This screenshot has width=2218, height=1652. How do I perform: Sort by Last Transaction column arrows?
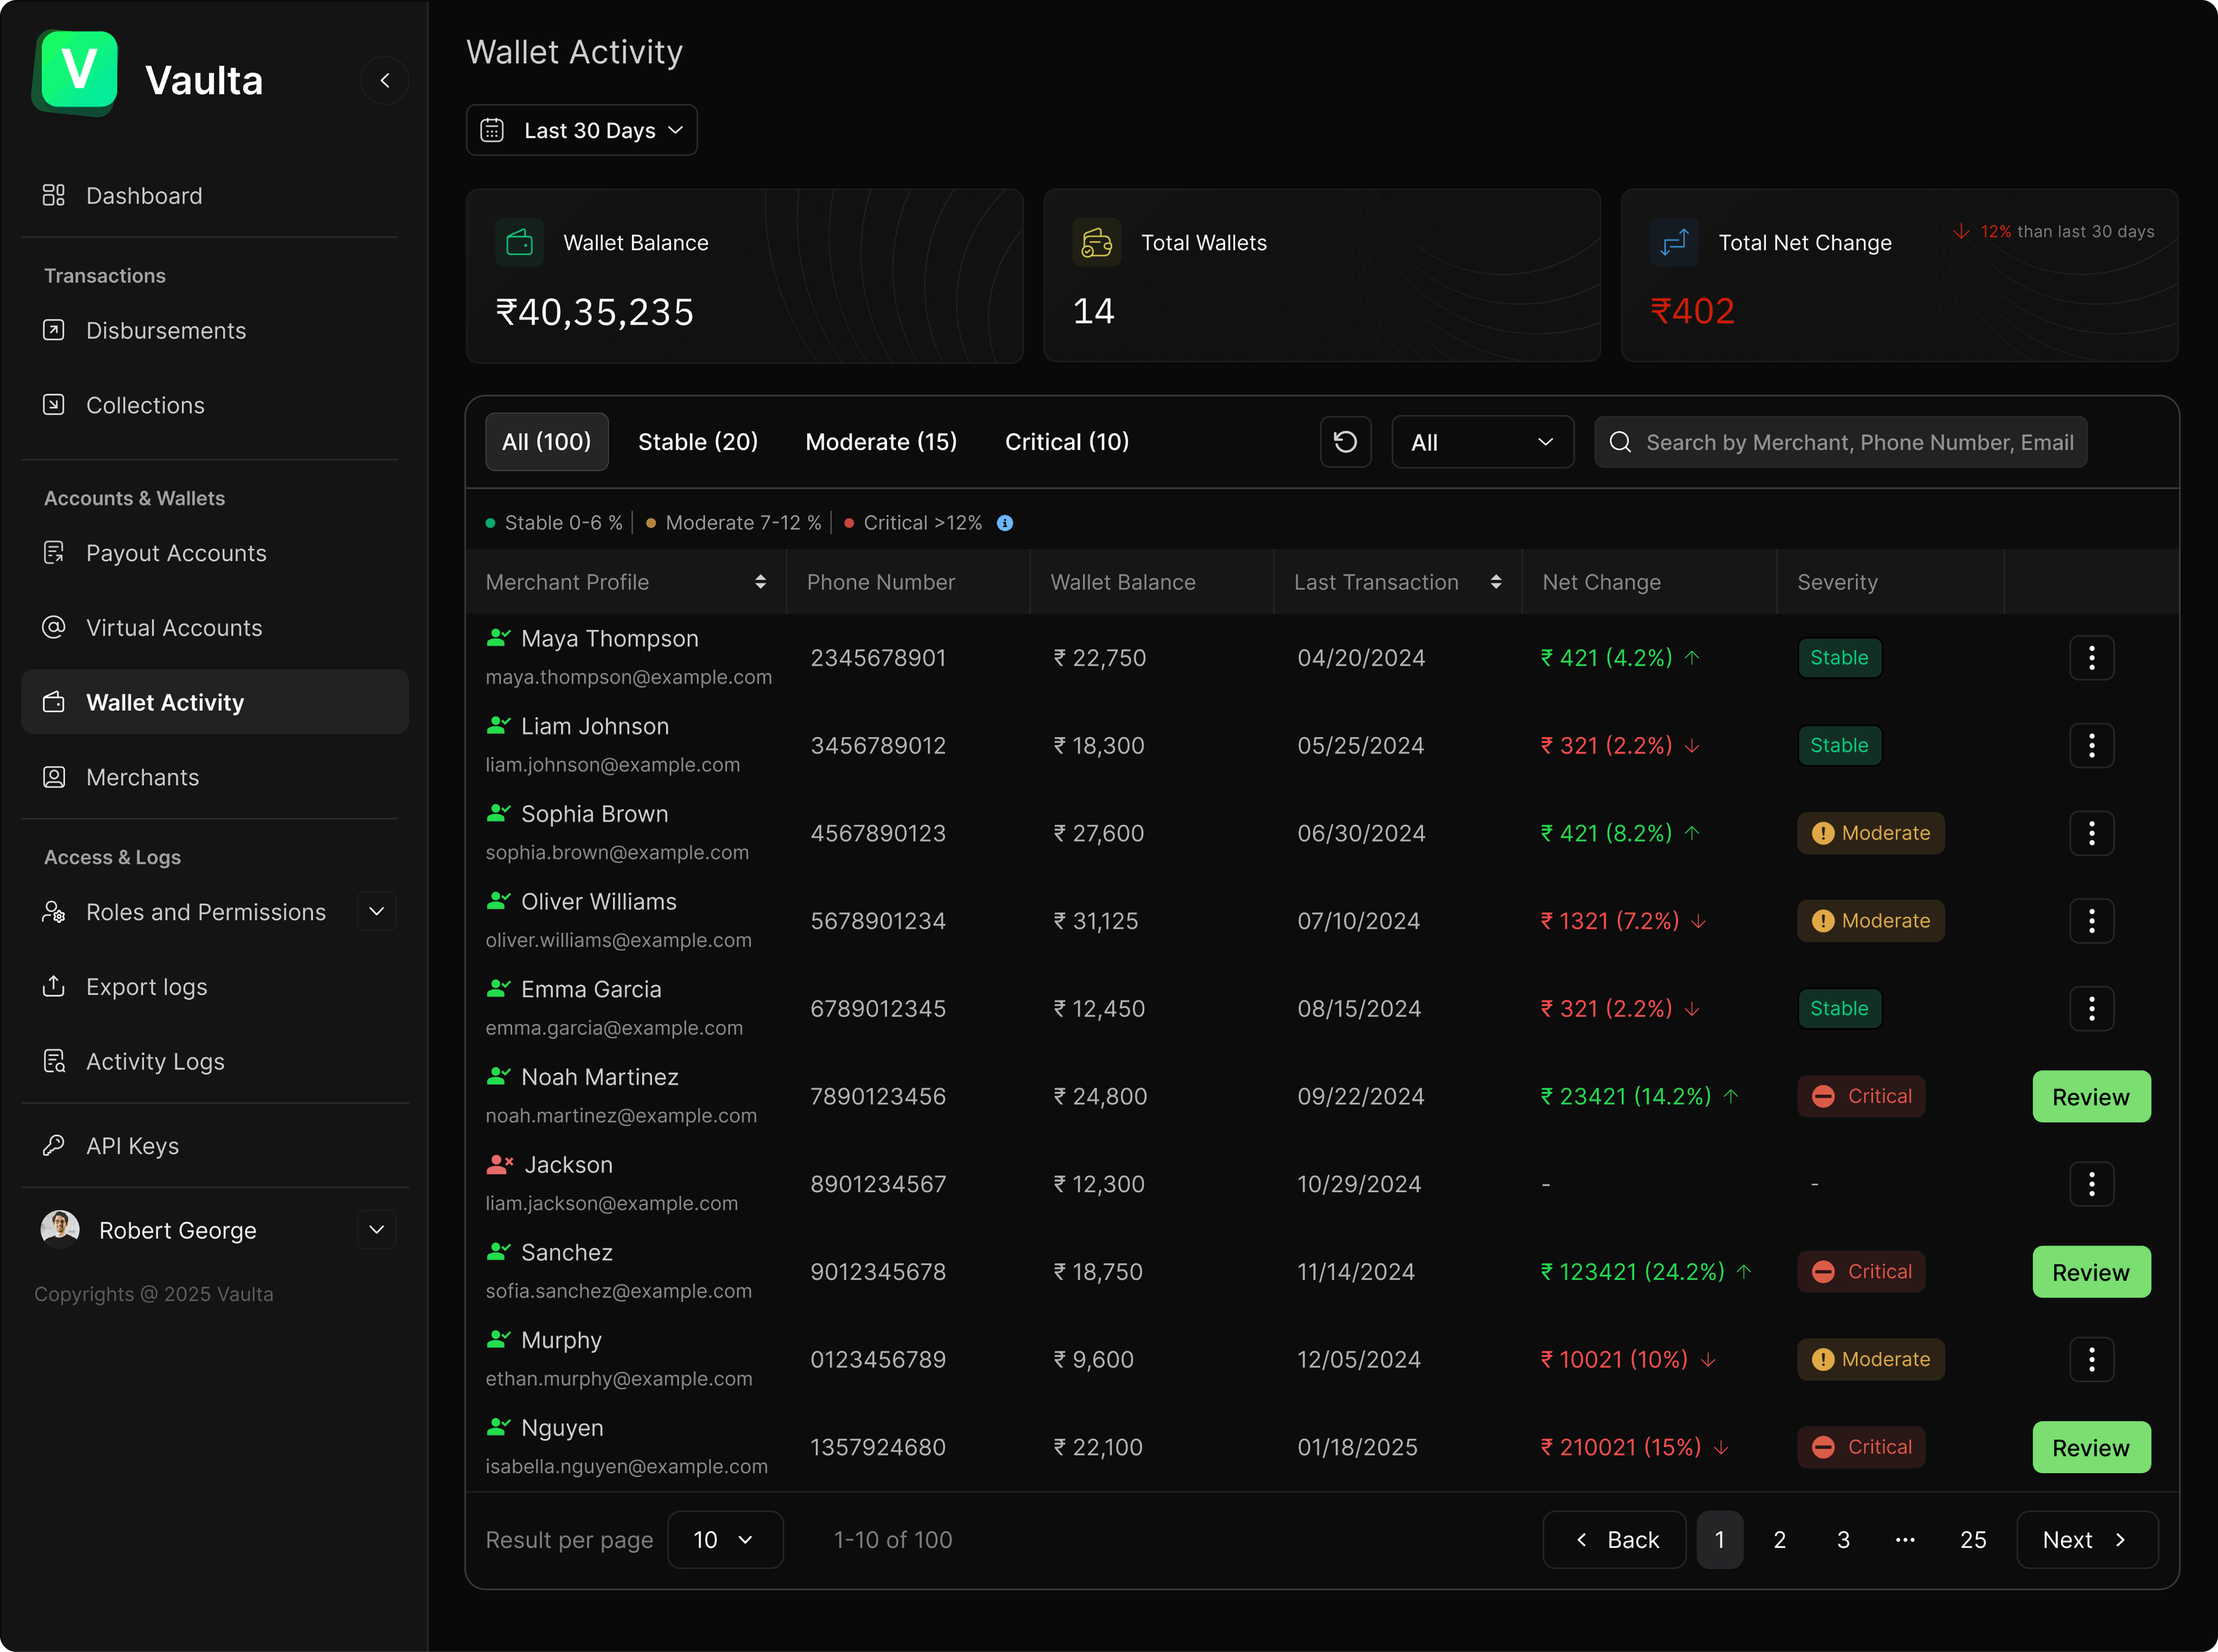coord(1496,582)
